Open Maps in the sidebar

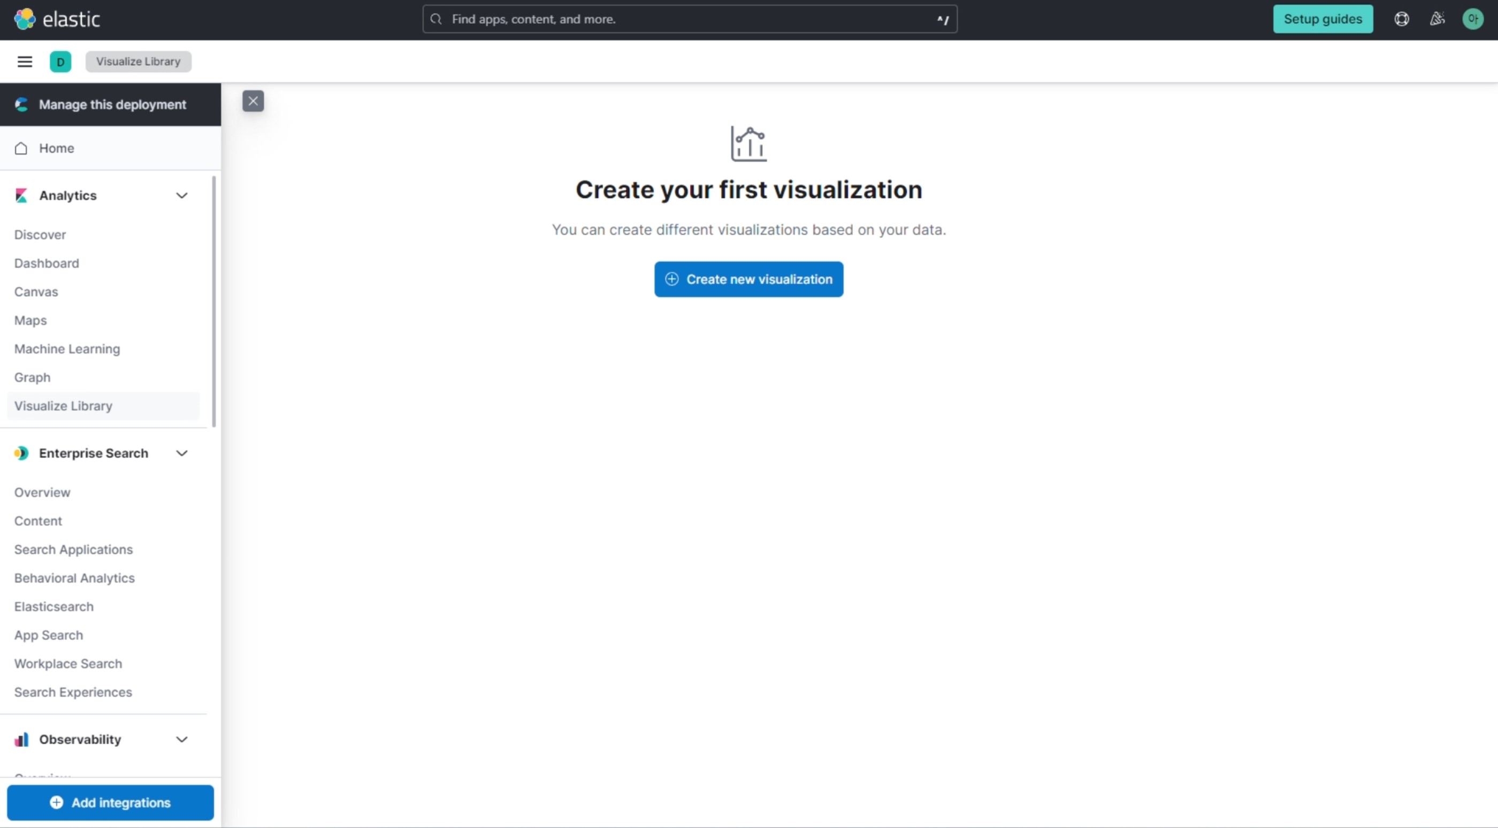[30, 320]
